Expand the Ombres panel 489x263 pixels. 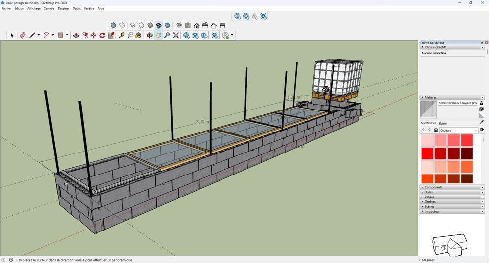tap(422, 201)
